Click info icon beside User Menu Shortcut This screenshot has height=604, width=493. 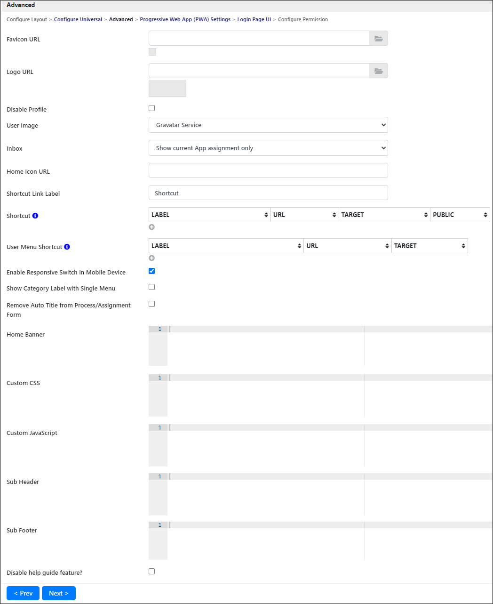67,247
